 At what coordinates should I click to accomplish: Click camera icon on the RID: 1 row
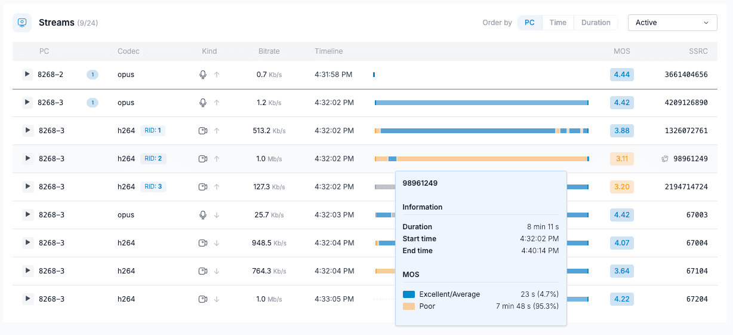click(x=203, y=131)
